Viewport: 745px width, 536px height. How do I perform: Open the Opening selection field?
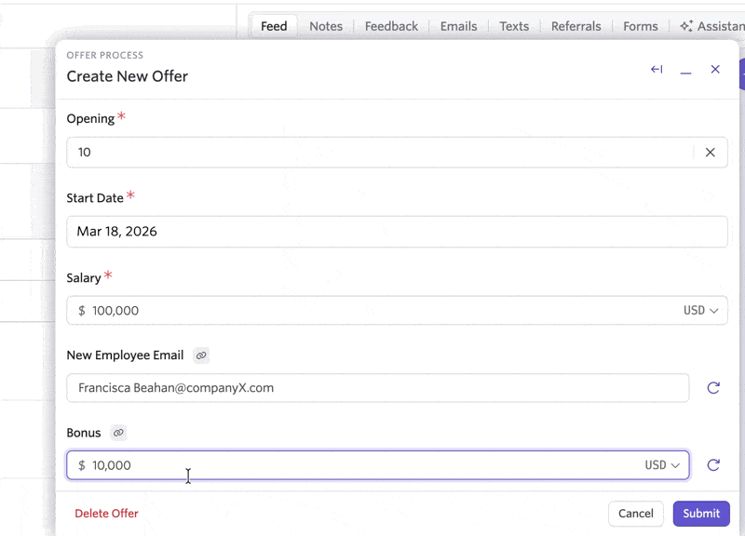[x=372, y=153]
